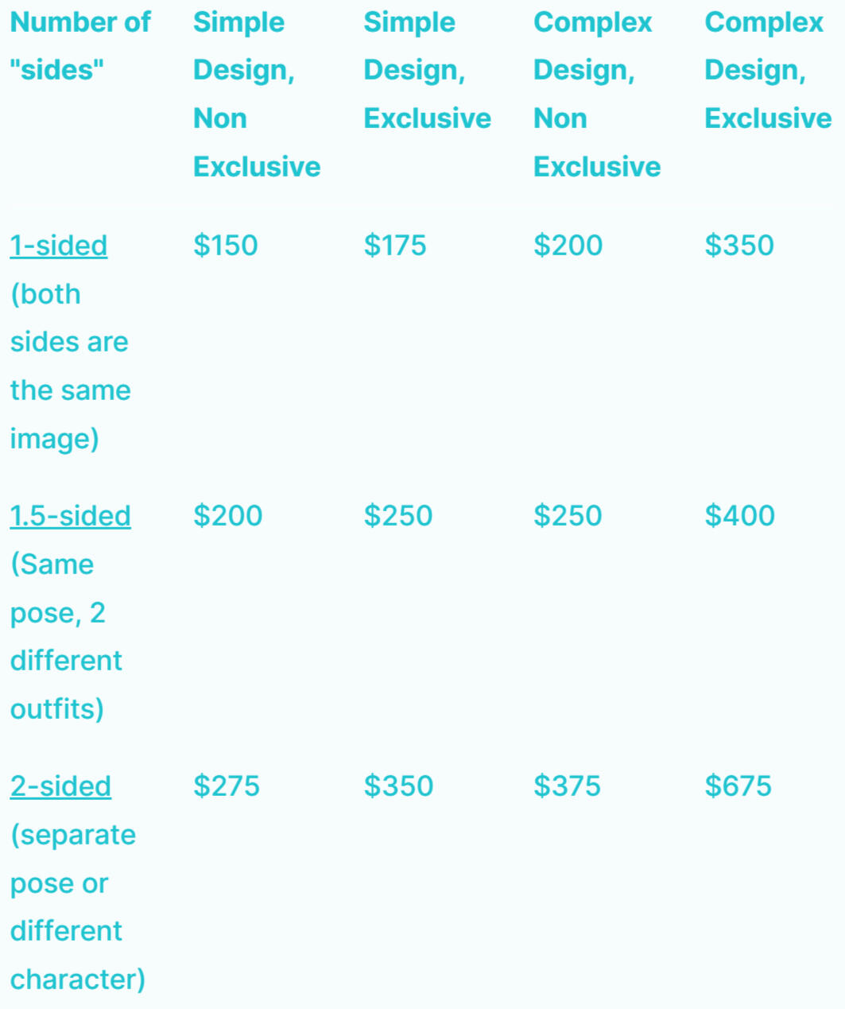Click the $150 price cell
Image resolution: width=845 pixels, height=1009 pixels.
pos(226,246)
